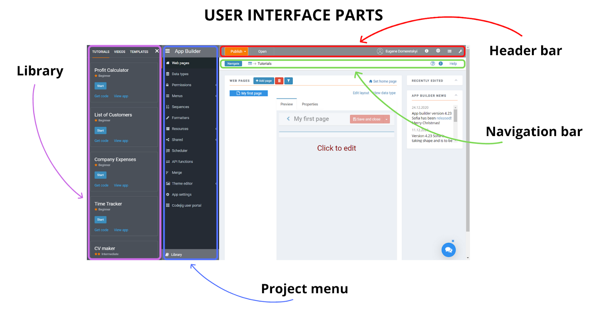Click the Tutorials breadcrumb
This screenshot has width=589, height=331.
coord(264,64)
